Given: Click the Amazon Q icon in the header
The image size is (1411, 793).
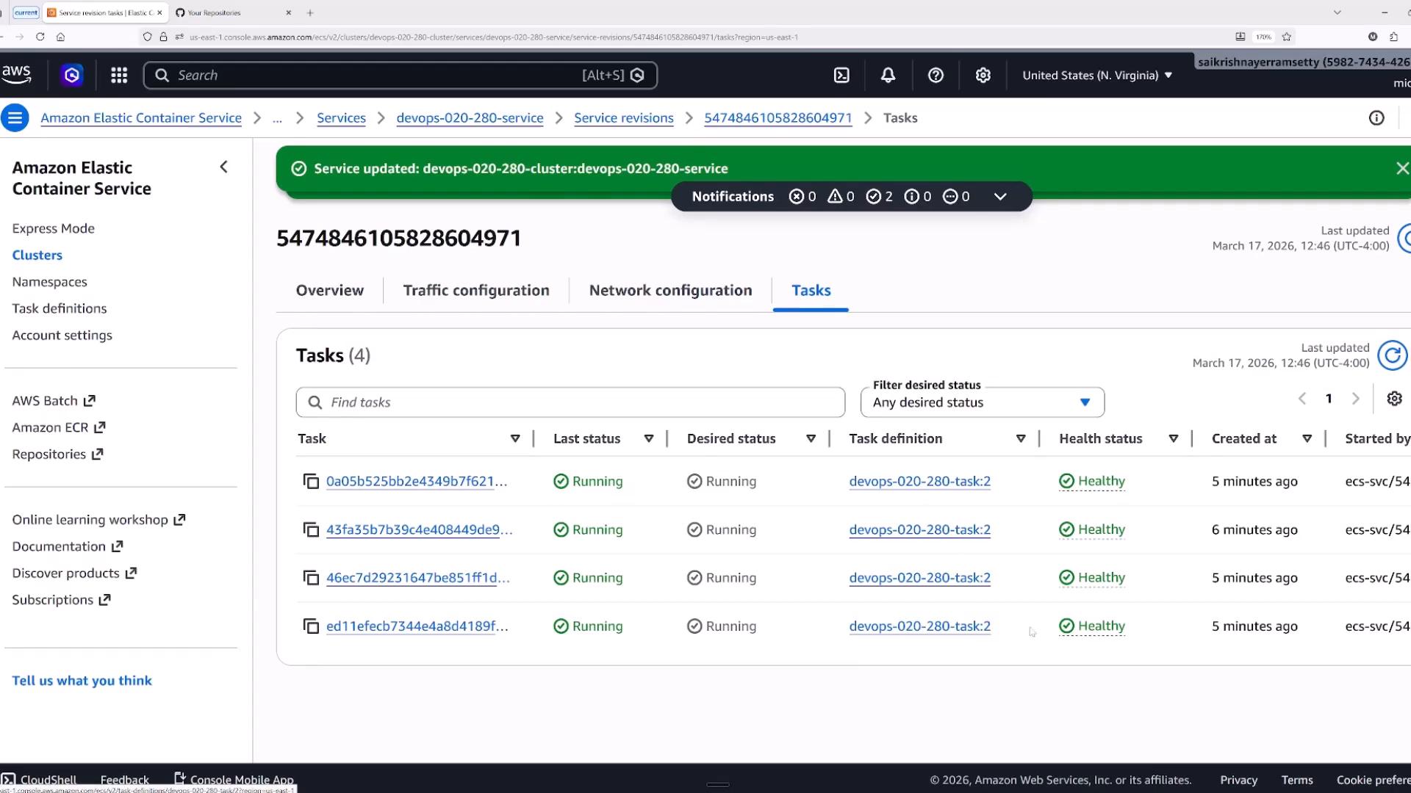Looking at the screenshot, I should tap(71, 75).
